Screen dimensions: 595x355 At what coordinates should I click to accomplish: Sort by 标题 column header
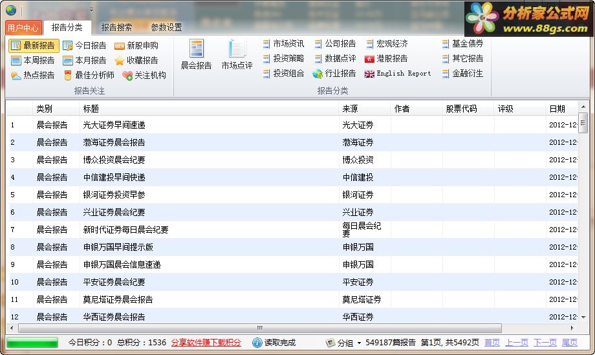coord(209,109)
